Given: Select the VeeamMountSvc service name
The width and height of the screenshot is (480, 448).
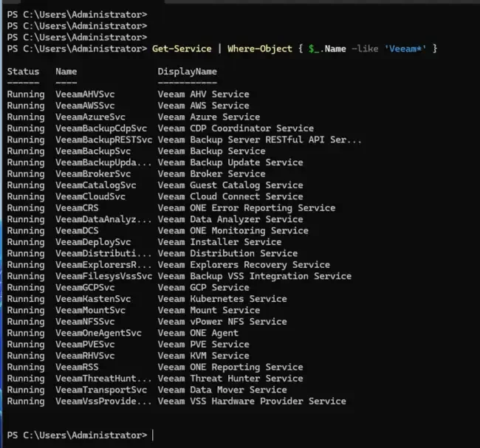Looking at the screenshot, I should [x=90, y=310].
